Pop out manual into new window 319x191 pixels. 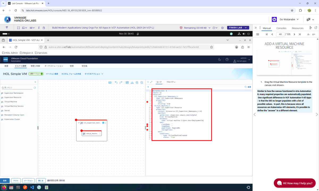(x=316, y=28)
